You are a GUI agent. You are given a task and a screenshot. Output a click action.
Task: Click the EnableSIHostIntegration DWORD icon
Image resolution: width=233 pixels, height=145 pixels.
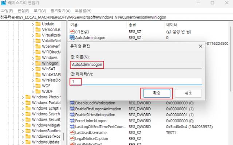72,115
